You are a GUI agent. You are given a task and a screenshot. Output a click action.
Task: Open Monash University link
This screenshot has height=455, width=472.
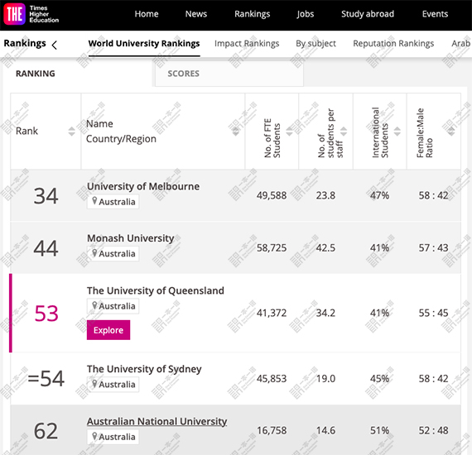[131, 238]
